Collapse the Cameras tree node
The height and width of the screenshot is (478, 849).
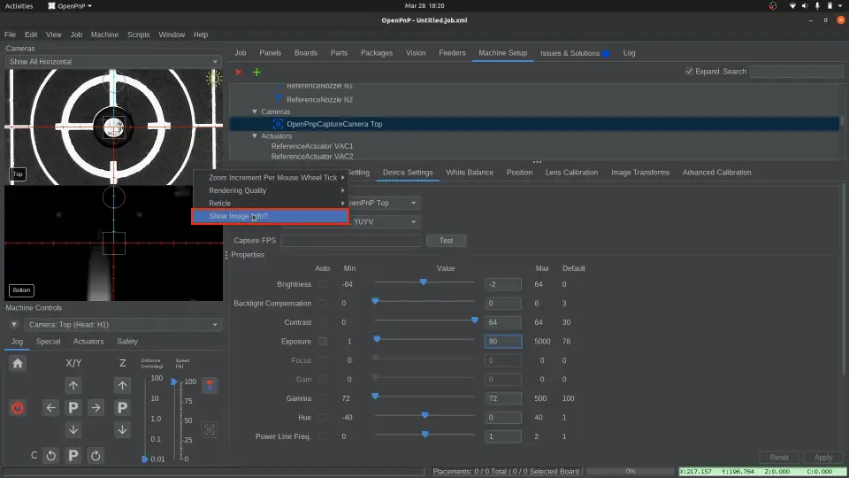[255, 112]
